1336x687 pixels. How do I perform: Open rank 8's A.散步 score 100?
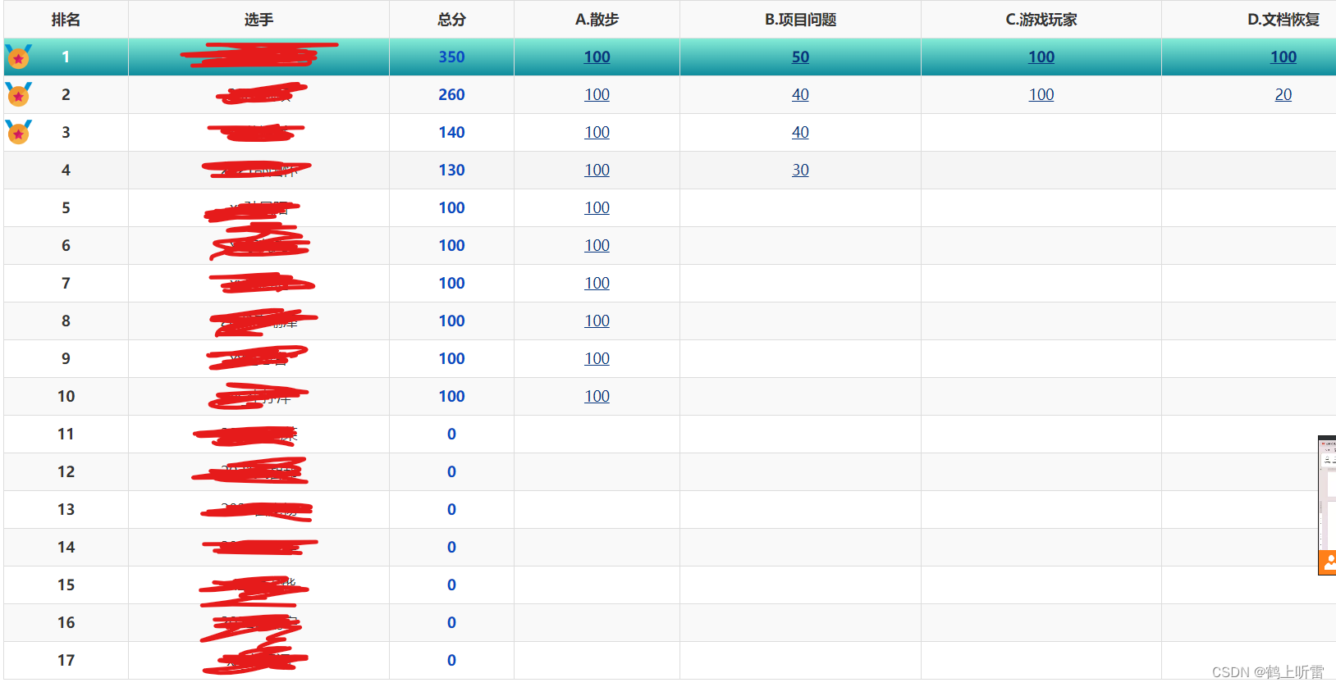pyautogui.click(x=597, y=321)
